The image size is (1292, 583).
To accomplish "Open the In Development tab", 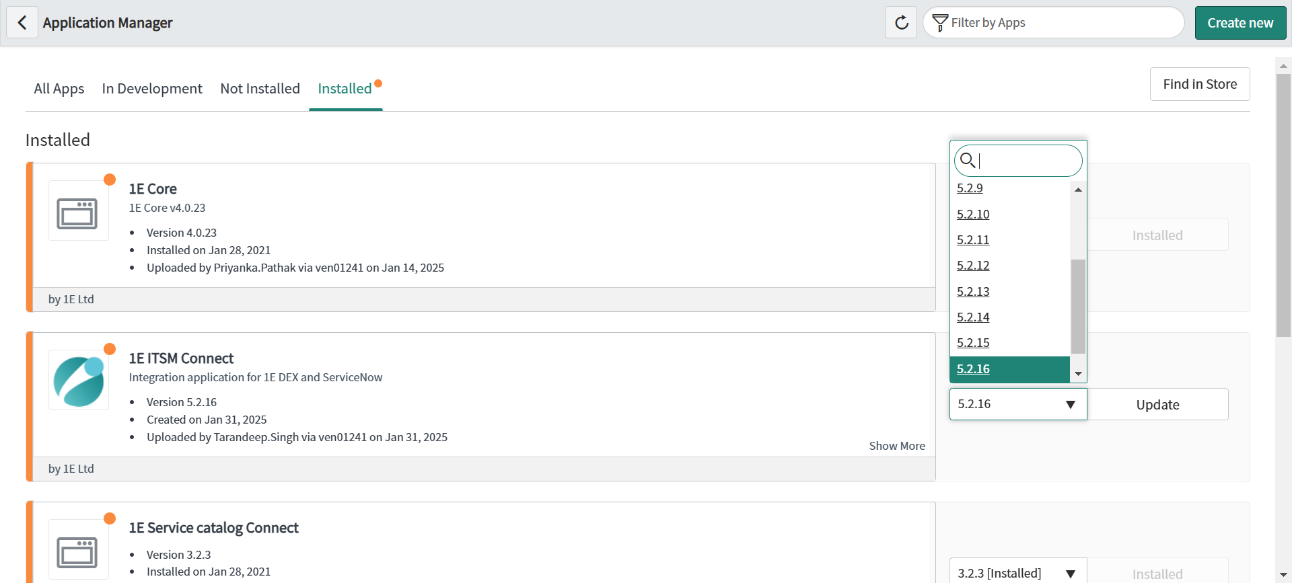I will (x=152, y=89).
